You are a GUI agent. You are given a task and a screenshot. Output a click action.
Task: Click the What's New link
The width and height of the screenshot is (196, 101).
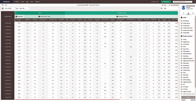(x=156, y=2)
